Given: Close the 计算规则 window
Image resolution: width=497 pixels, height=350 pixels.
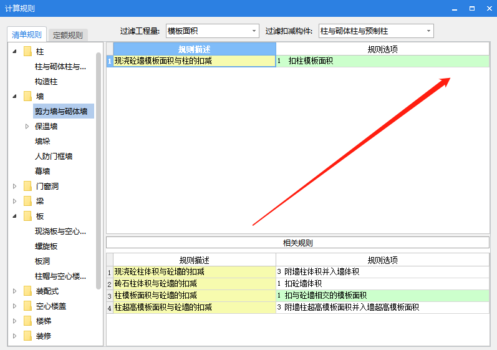Looking at the screenshot, I should tap(490, 9).
